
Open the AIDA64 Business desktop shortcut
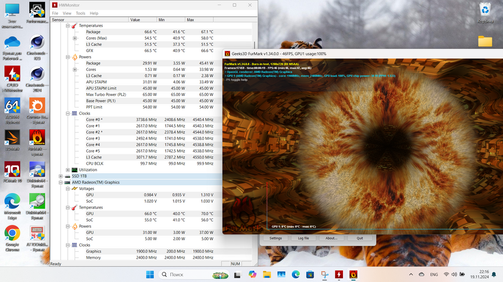12,110
